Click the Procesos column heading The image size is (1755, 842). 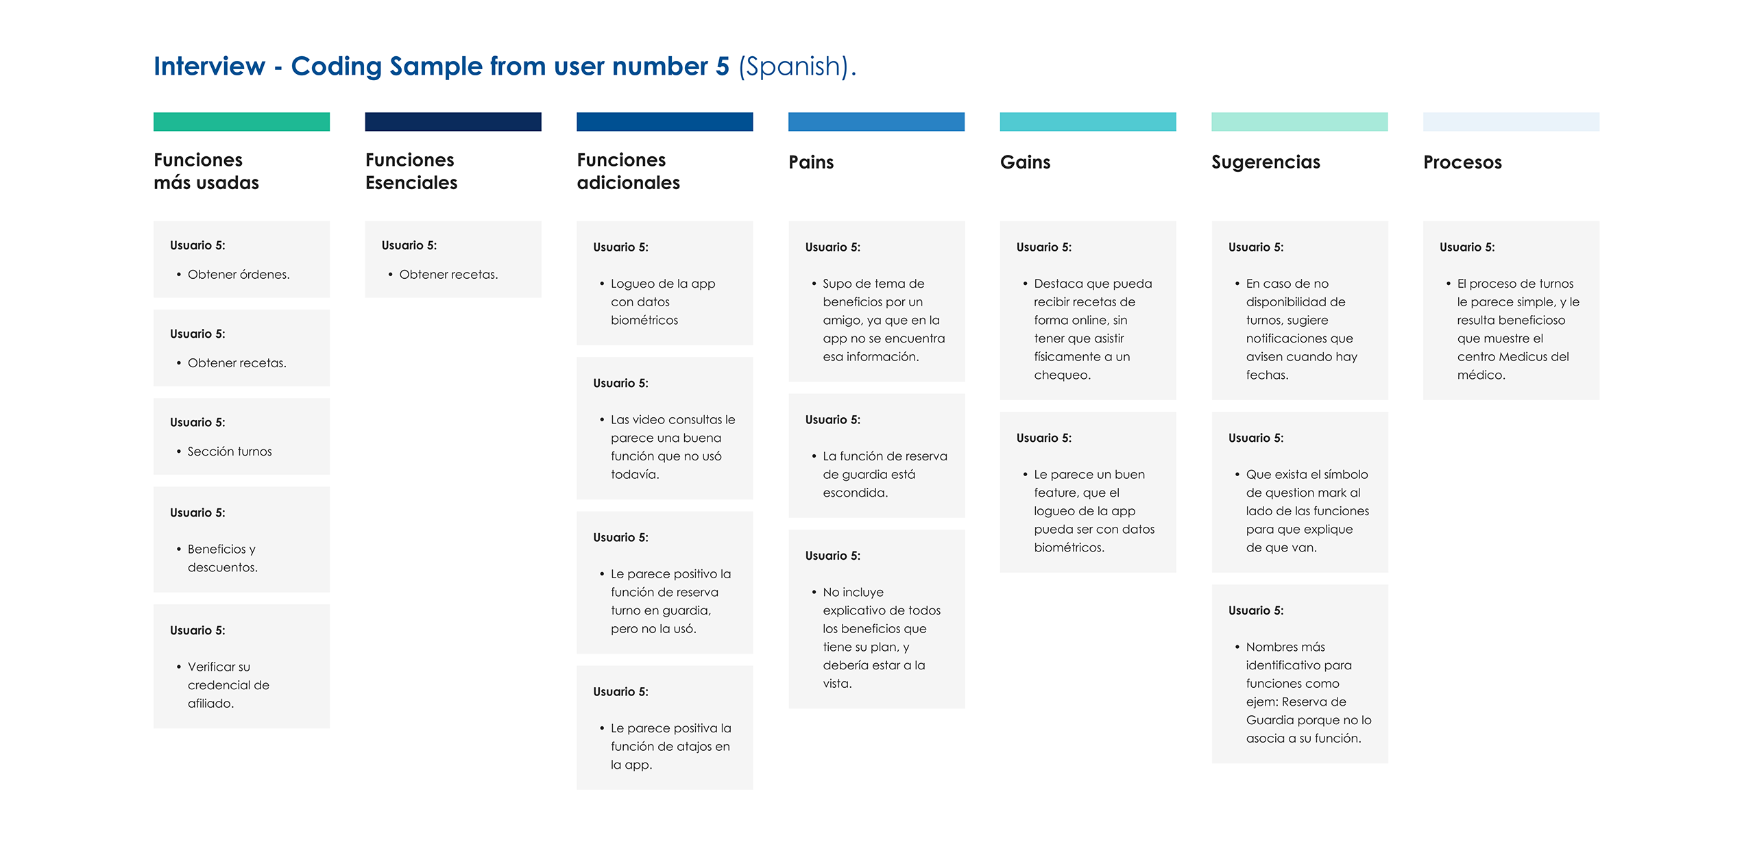coord(1462,162)
